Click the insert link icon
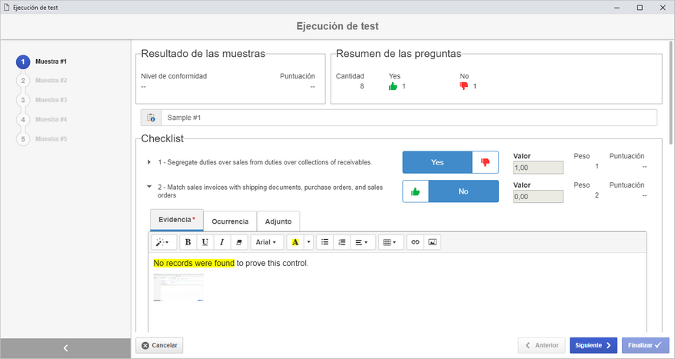 415,242
